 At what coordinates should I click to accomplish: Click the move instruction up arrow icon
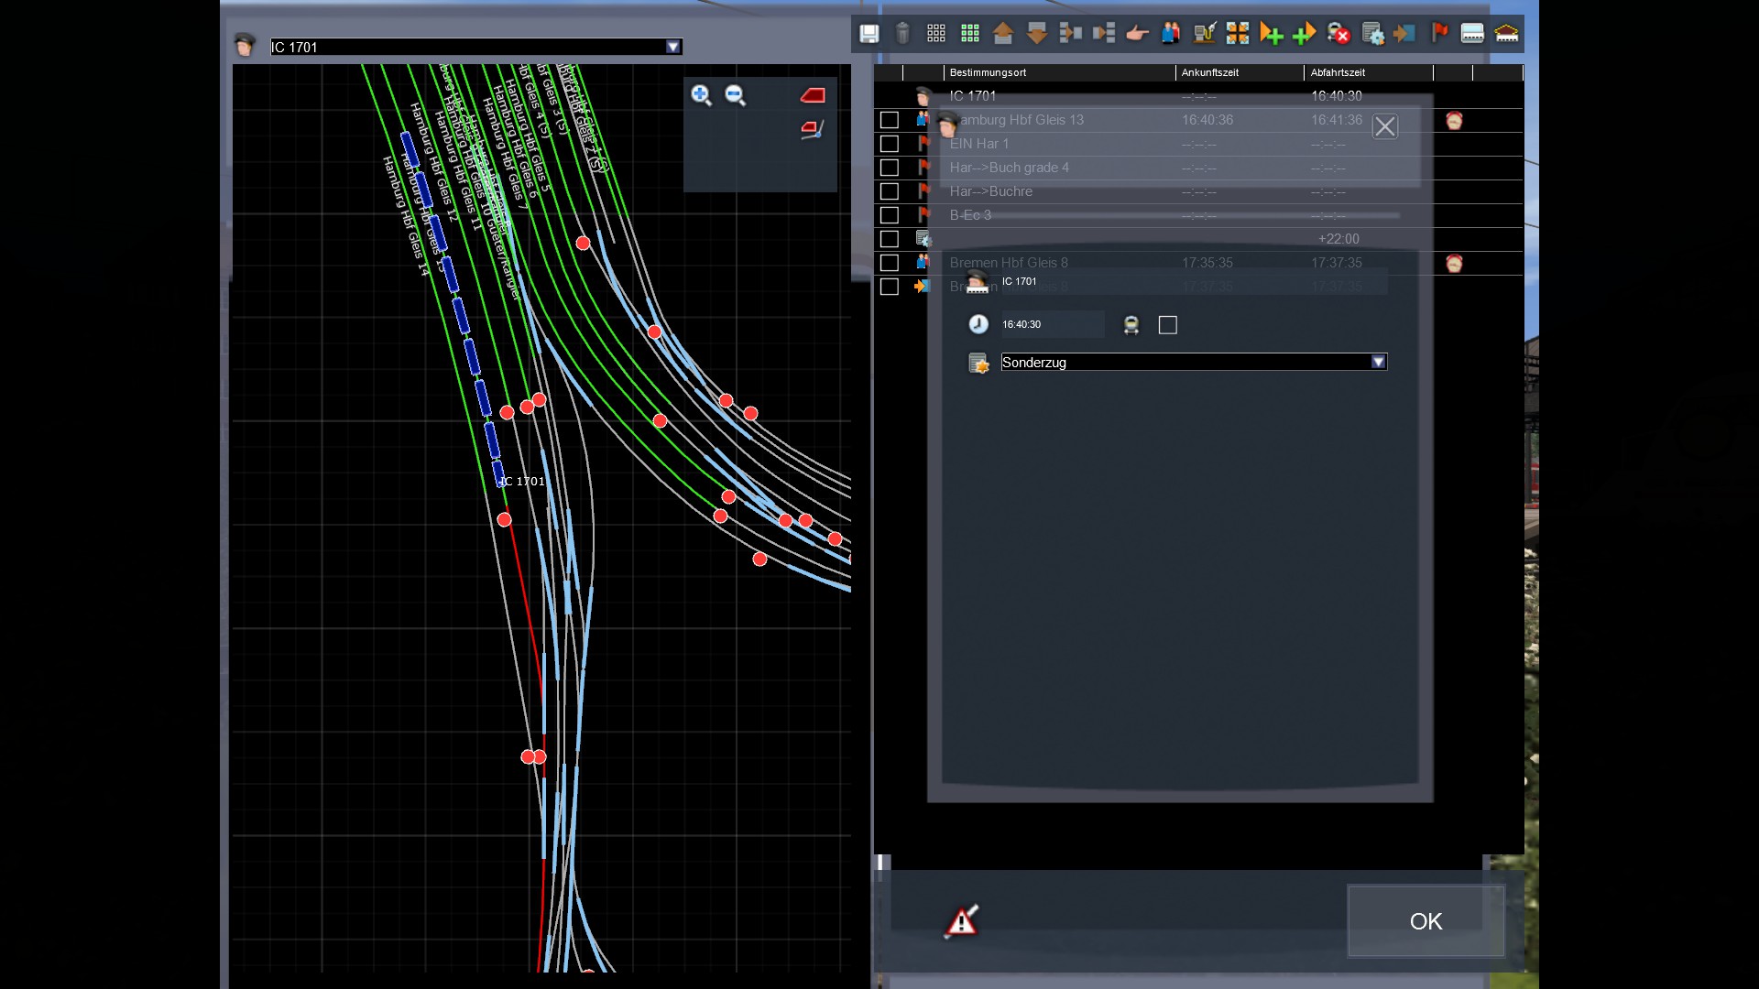click(1003, 34)
